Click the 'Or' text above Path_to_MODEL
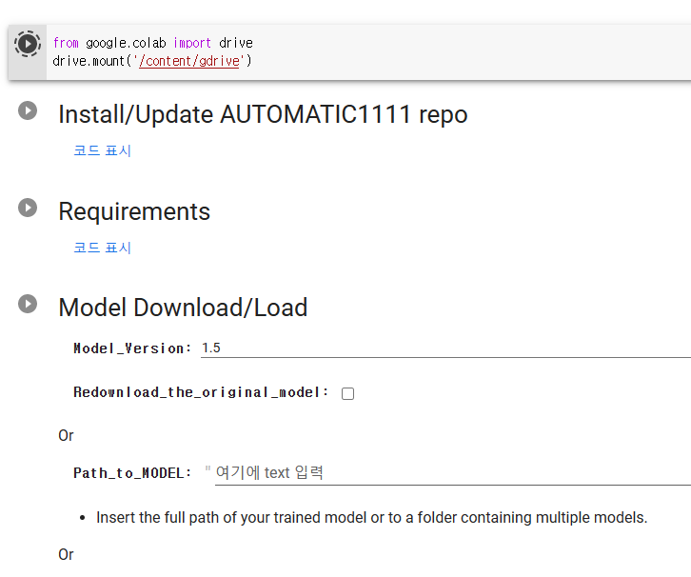Screen dimensions: 691x577 66,436
